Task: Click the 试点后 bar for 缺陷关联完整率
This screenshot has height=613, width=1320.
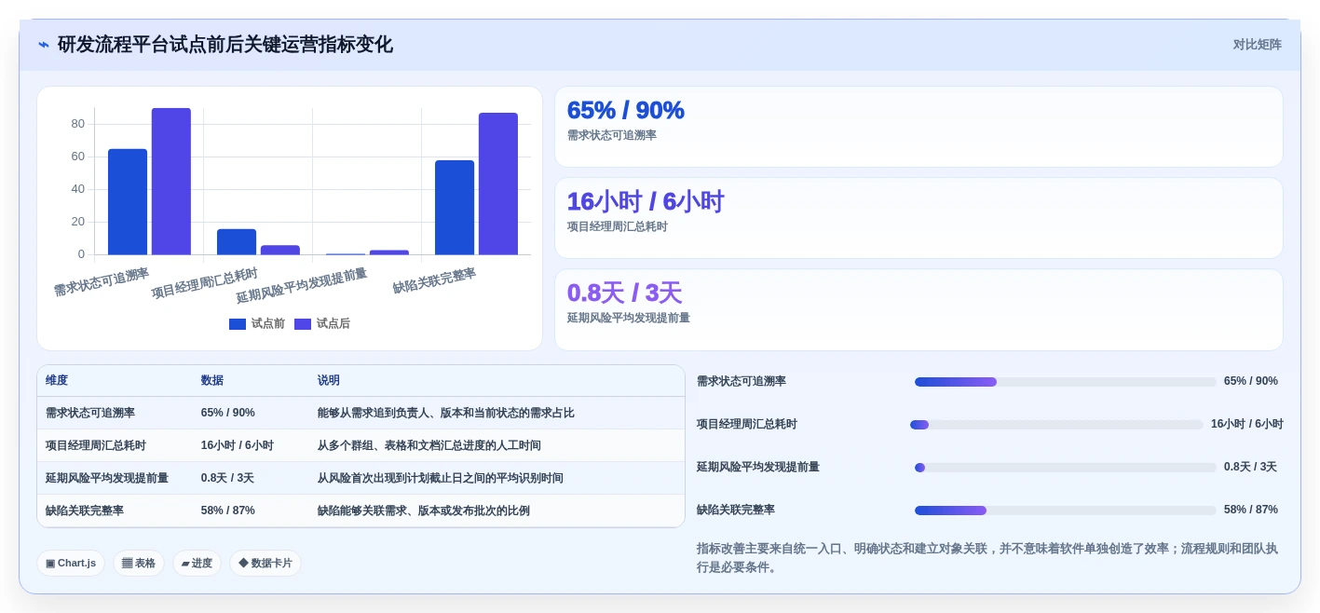Action: click(x=498, y=184)
